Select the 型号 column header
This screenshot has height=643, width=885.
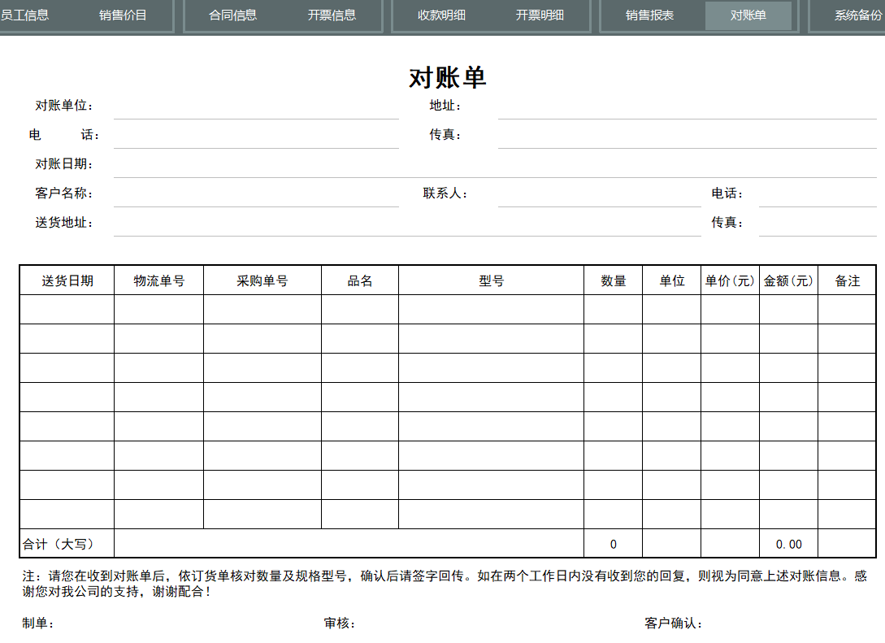coord(491,280)
